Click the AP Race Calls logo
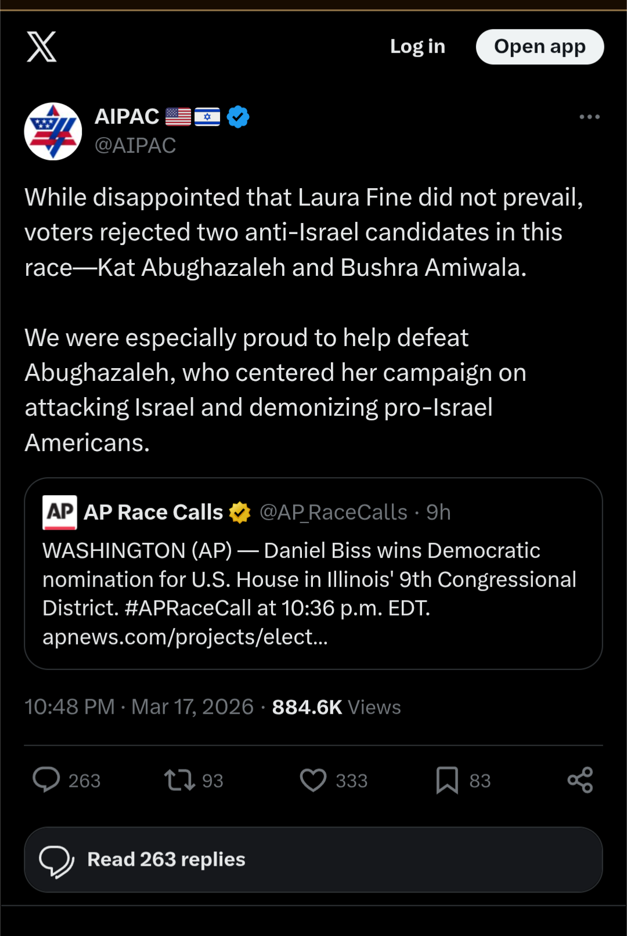The image size is (627, 936). 60,512
